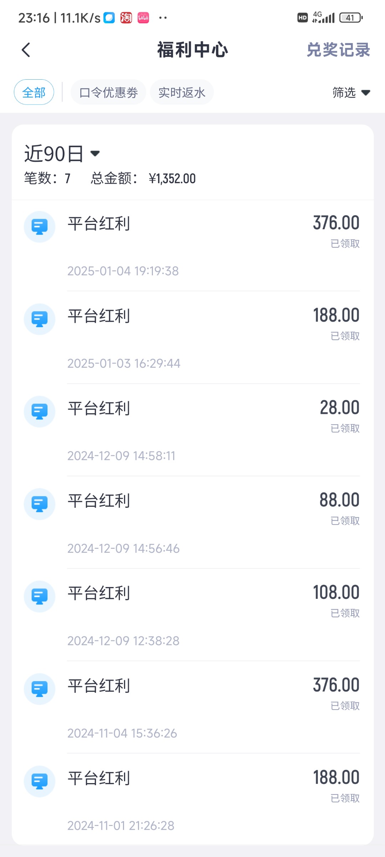
Task: Tap the icon beside the 2025-01-04 bonus entry
Action: point(39,227)
